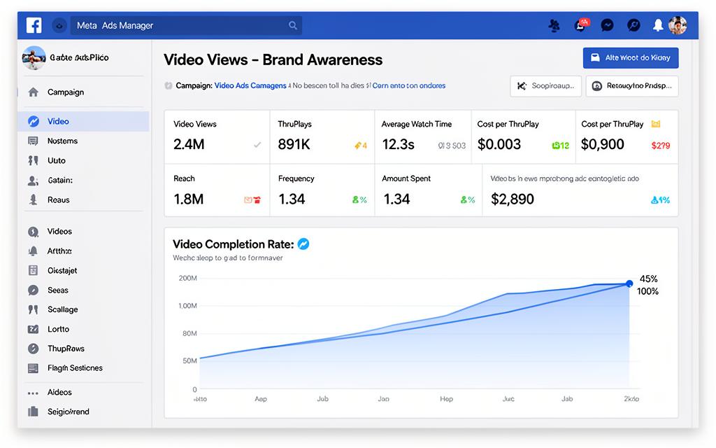The width and height of the screenshot is (716, 448).
Task: Open the Messenger icon in top bar
Action: click(x=607, y=25)
